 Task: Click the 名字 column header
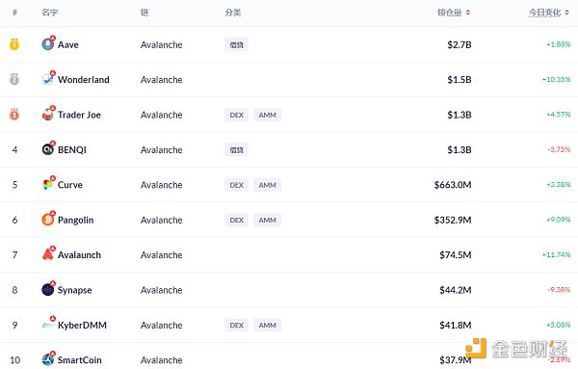coord(50,13)
